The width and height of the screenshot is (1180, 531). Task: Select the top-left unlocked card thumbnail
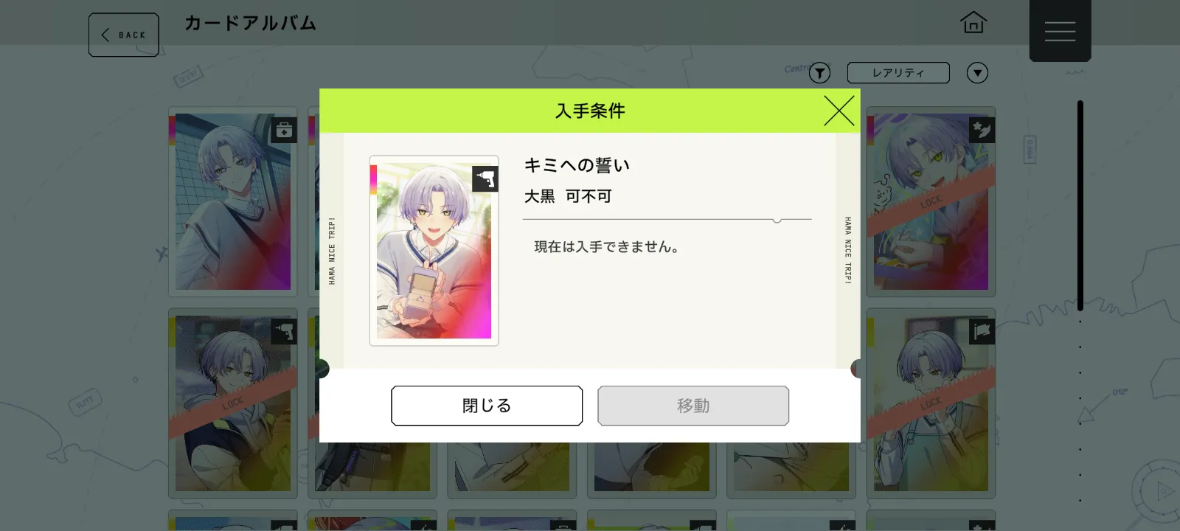point(233,201)
